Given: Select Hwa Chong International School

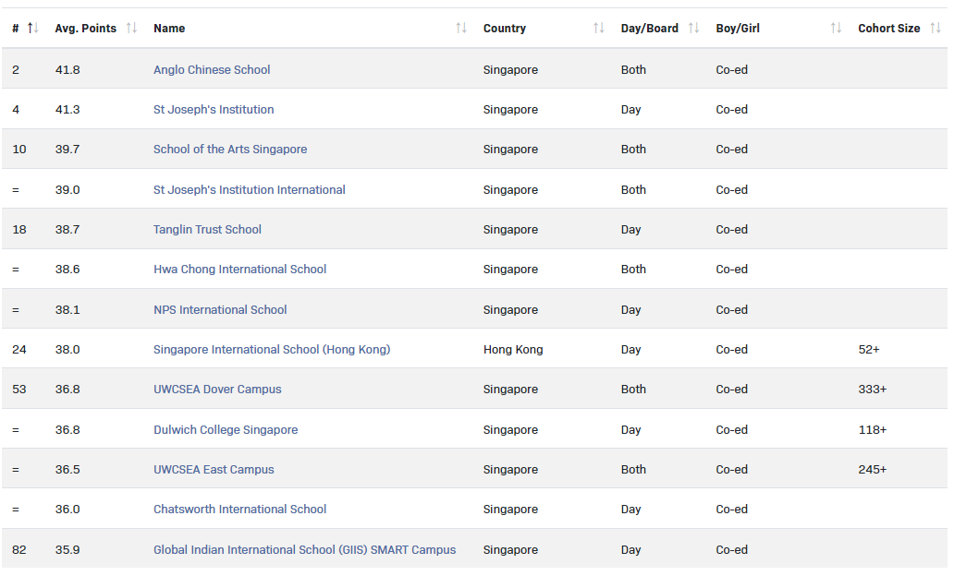Looking at the screenshot, I should (x=239, y=269).
